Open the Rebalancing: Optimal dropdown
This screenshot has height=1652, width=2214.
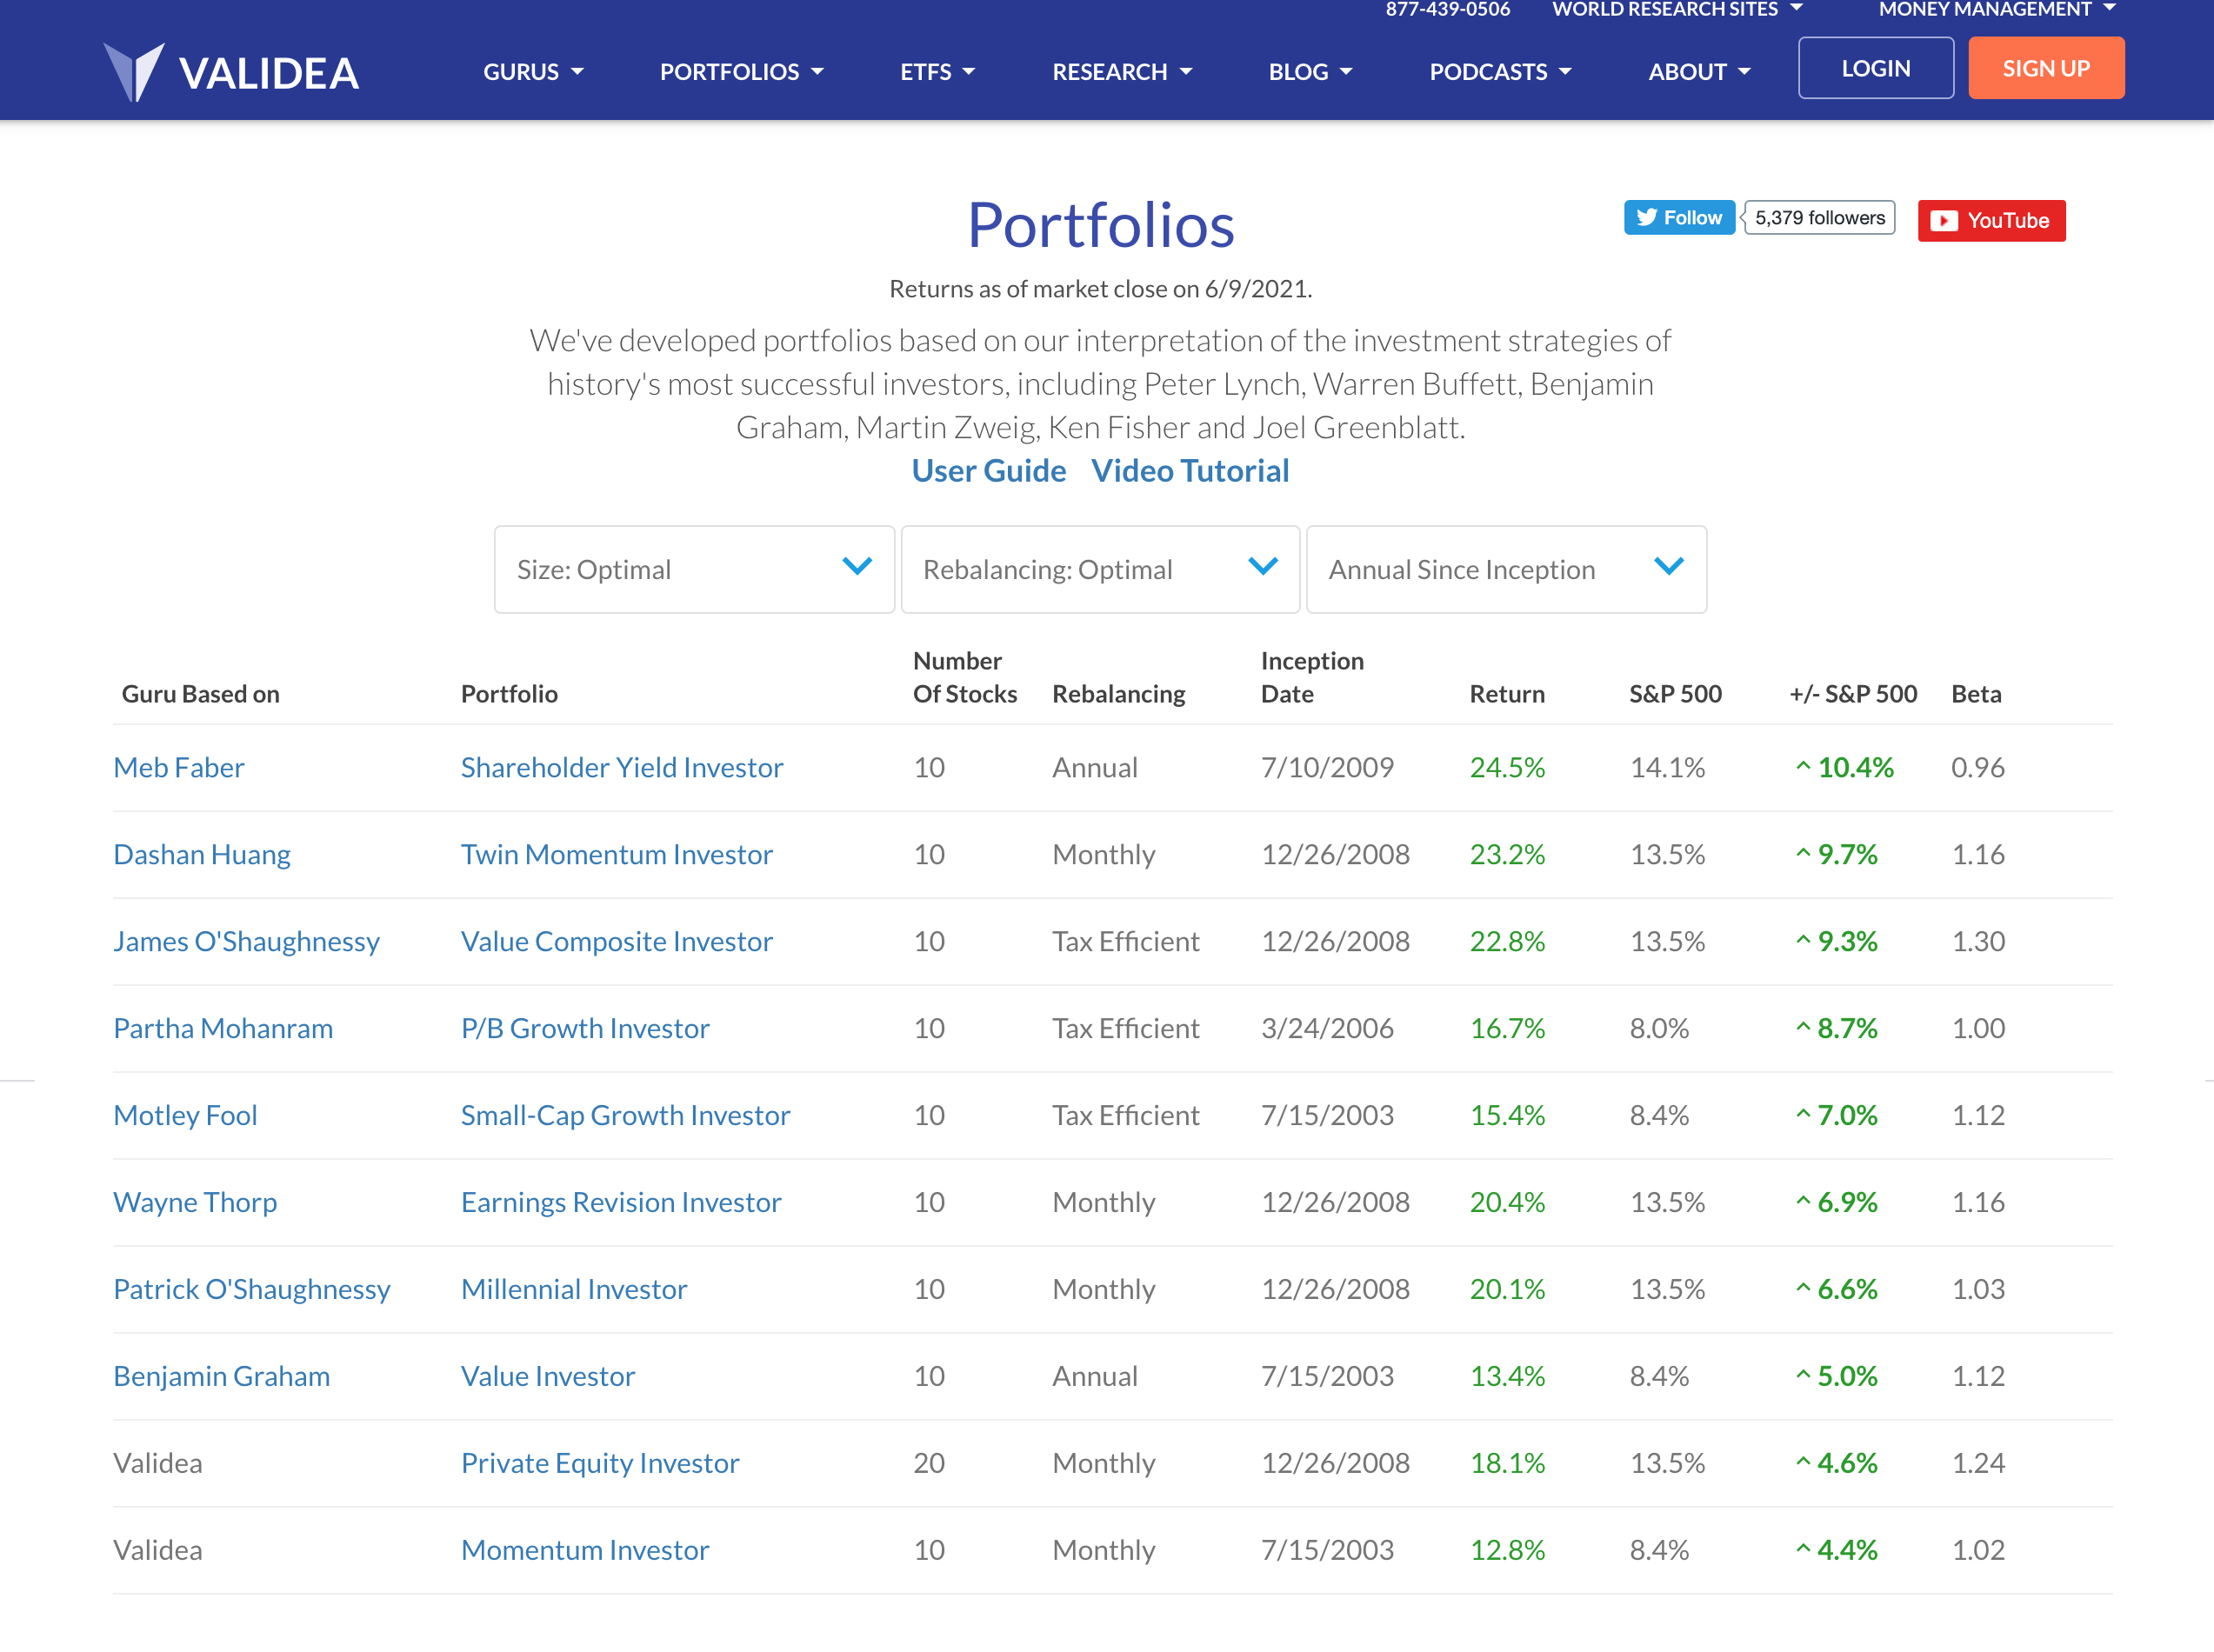pos(1100,570)
